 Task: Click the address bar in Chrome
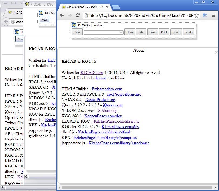click(x=141, y=15)
